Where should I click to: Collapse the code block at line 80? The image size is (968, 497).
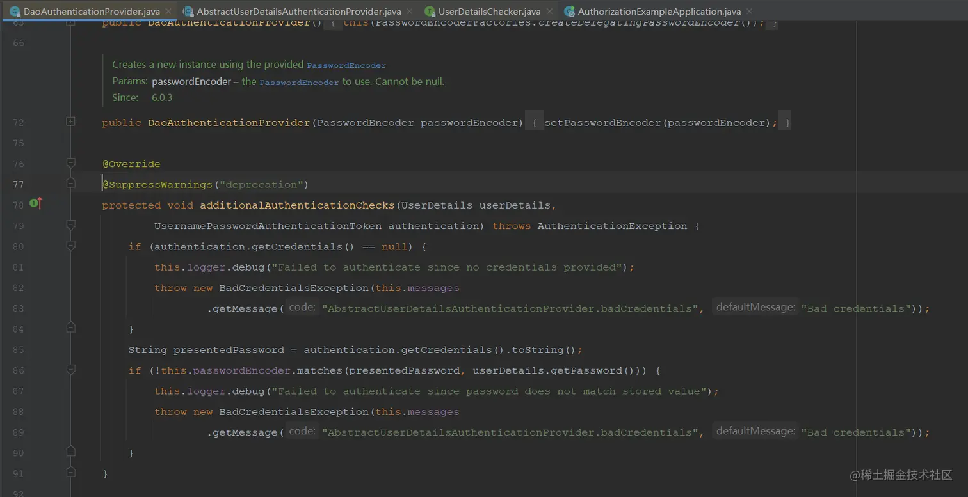click(71, 246)
